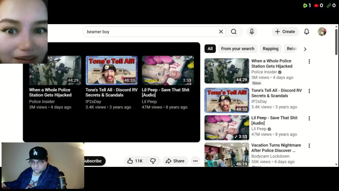Click end-screen channel name Police Insider
Viewport: 339px width, 191px height.
coord(42,102)
